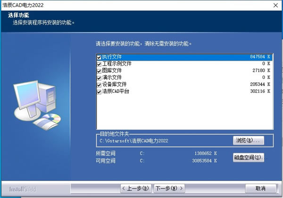Go back with 上一步(B) button
The height and width of the screenshot is (198, 283).
click(137, 188)
